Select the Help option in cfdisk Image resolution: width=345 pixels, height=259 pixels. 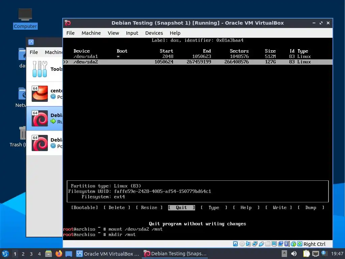[x=246, y=207]
